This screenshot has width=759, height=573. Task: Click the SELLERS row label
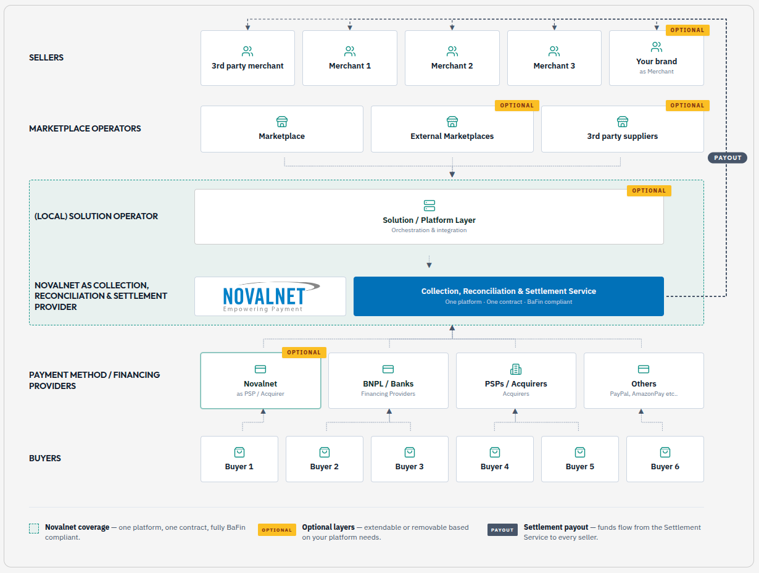coord(46,57)
